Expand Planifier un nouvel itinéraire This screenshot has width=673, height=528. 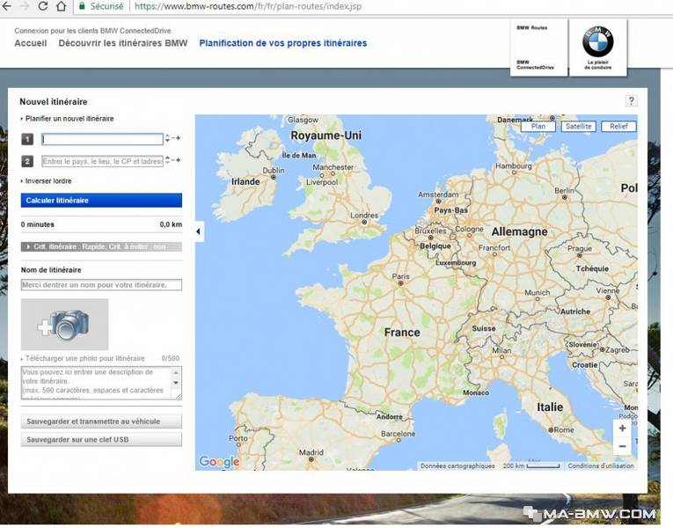pyautogui.click(x=68, y=119)
